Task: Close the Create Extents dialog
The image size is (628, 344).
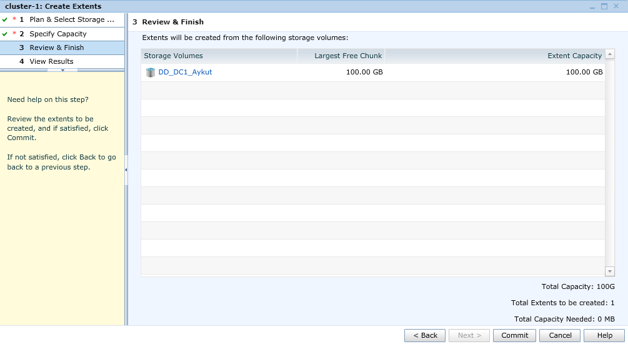Action: pos(616,6)
